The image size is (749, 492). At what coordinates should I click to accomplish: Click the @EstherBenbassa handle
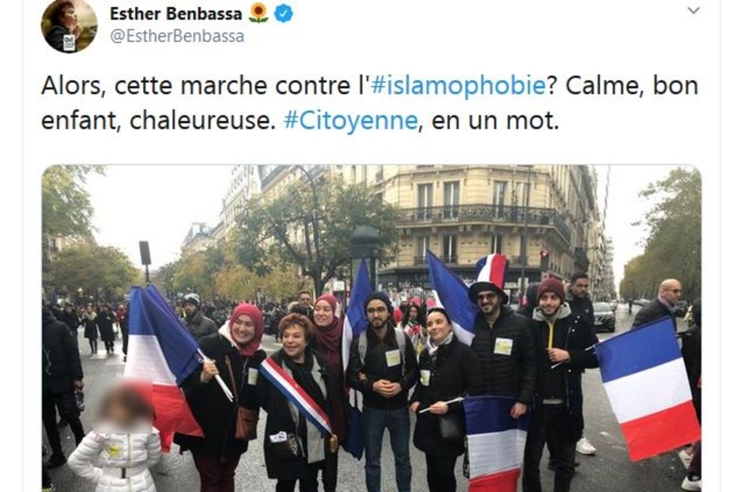tap(177, 36)
